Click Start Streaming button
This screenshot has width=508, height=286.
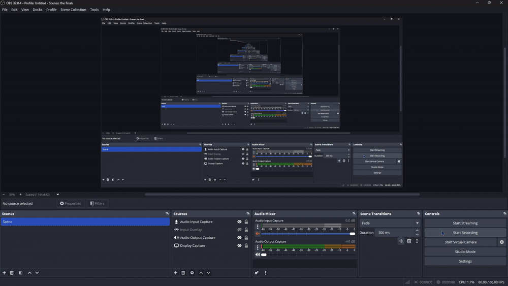pos(465,223)
